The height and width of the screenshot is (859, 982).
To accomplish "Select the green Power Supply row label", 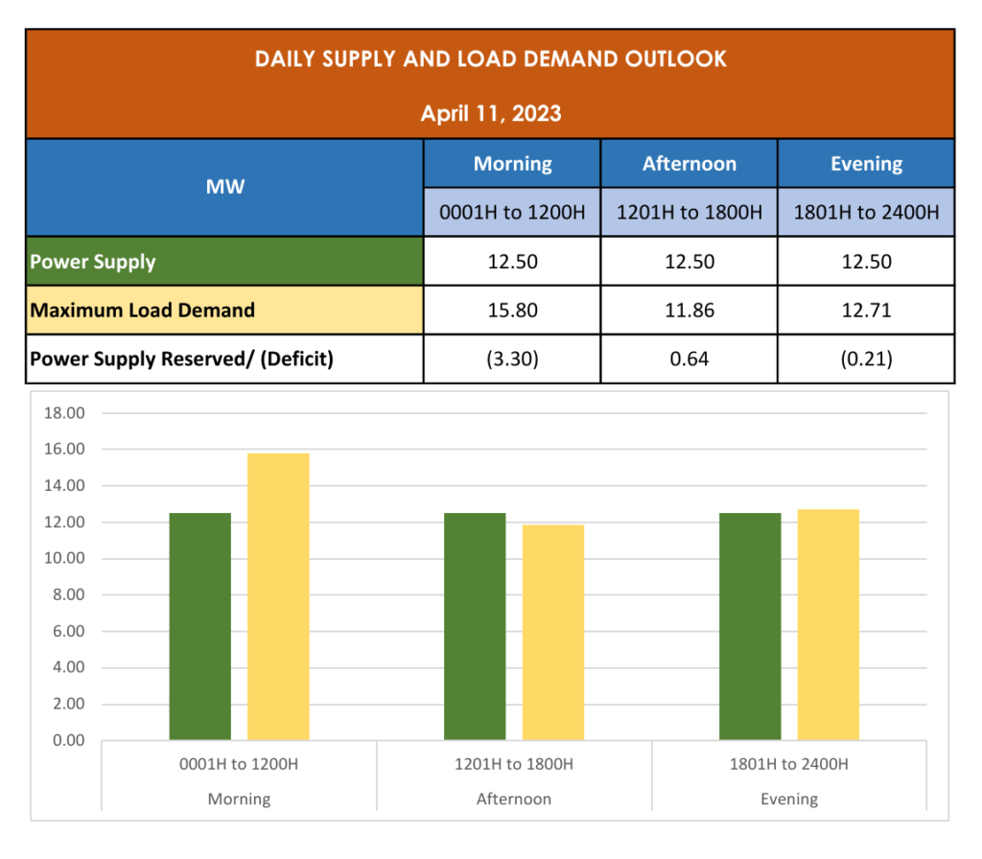I will click(93, 262).
